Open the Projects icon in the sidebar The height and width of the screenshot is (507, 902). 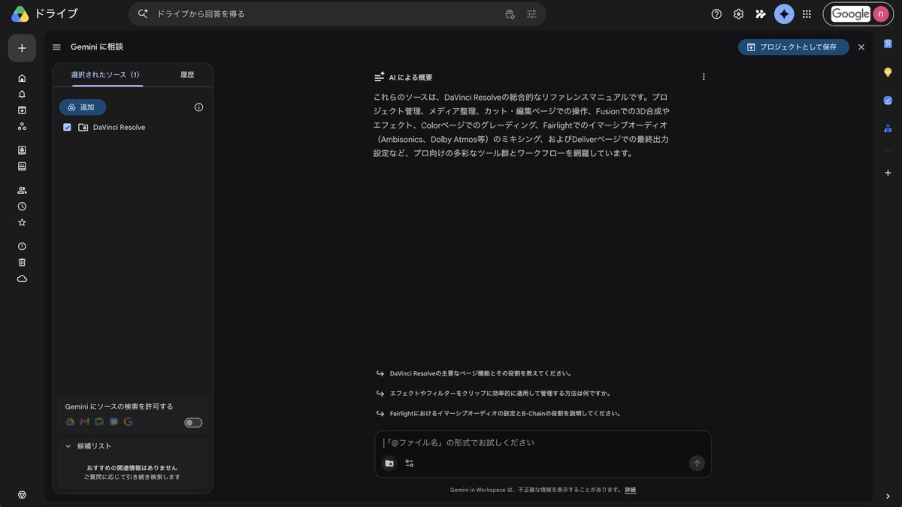coord(22,110)
